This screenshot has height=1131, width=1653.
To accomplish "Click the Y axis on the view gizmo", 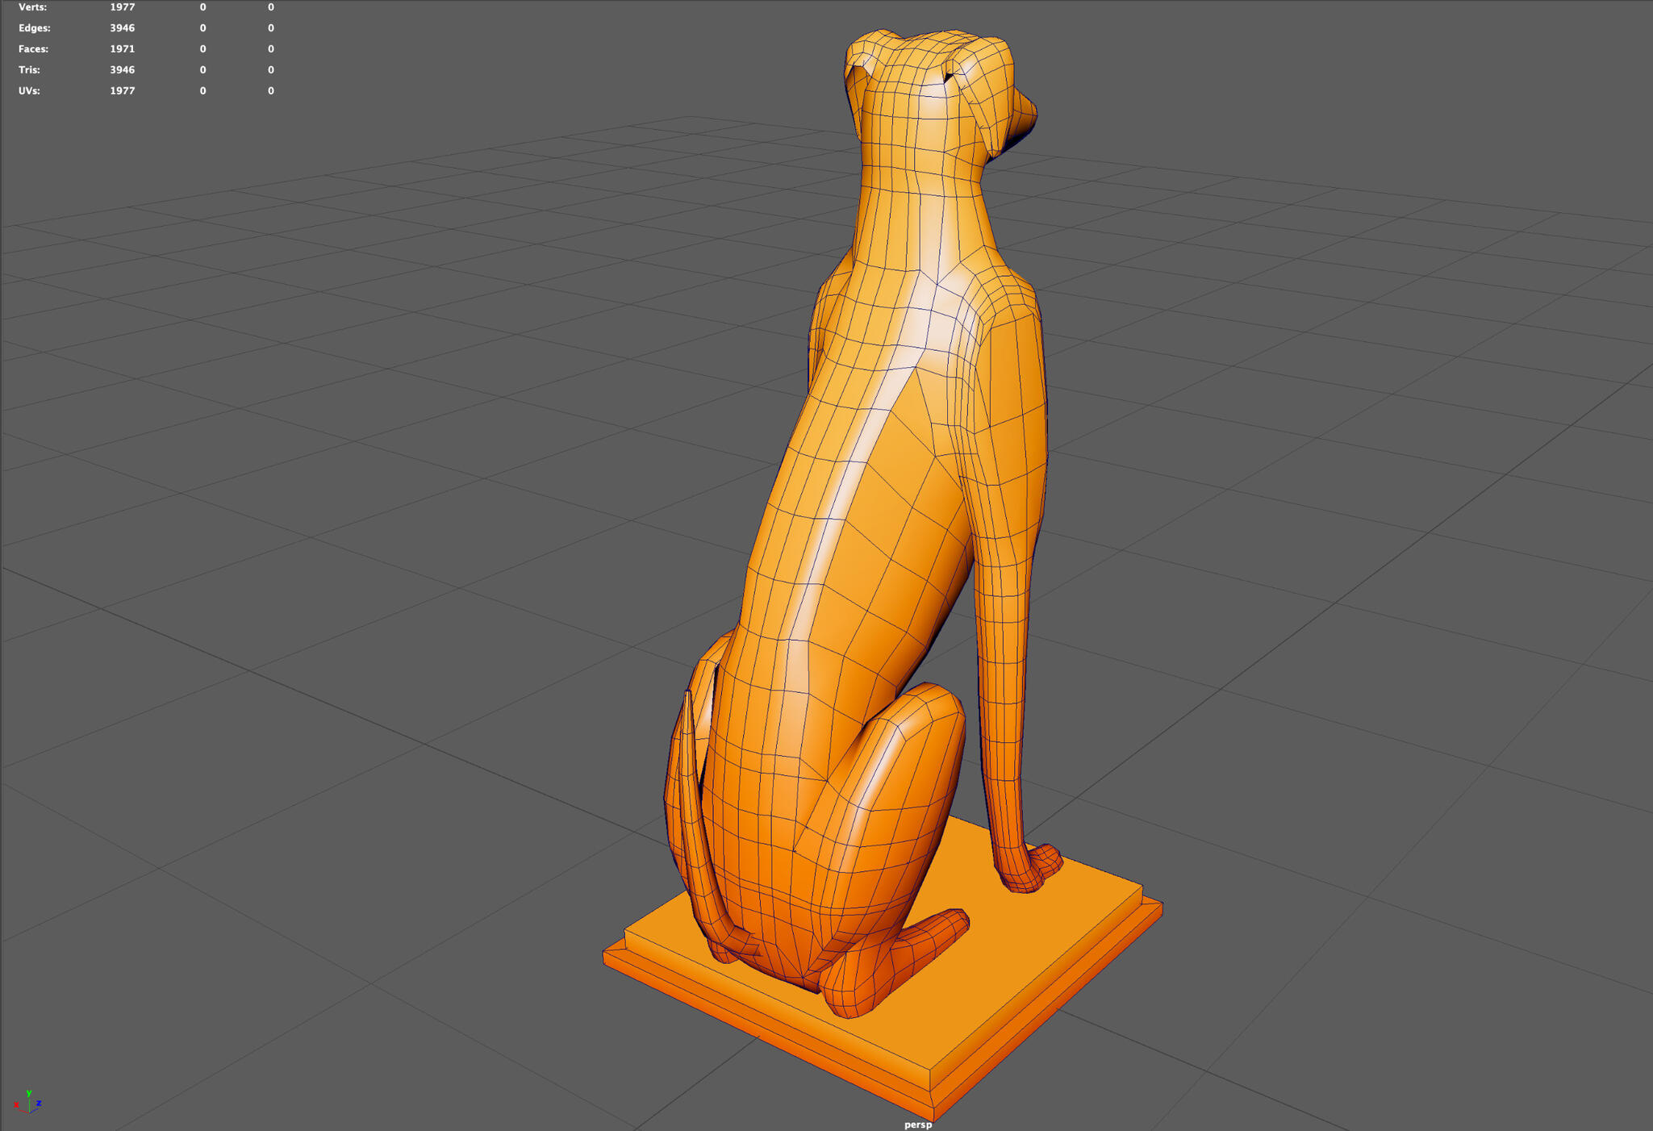I will [x=29, y=1093].
